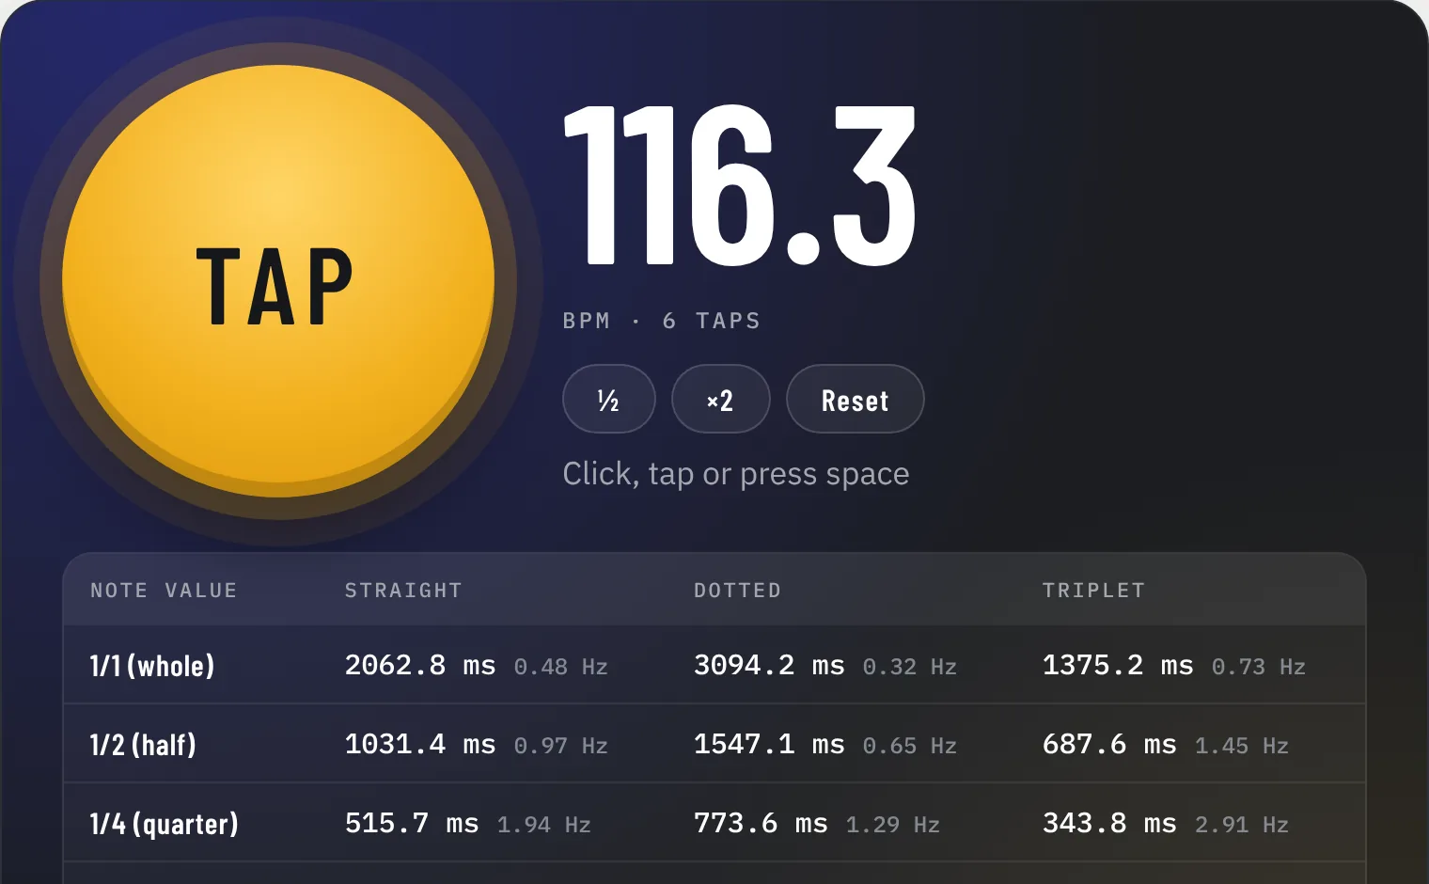The width and height of the screenshot is (1429, 884).
Task: Select the 773.6 ms dotted value
Action: tap(761, 823)
